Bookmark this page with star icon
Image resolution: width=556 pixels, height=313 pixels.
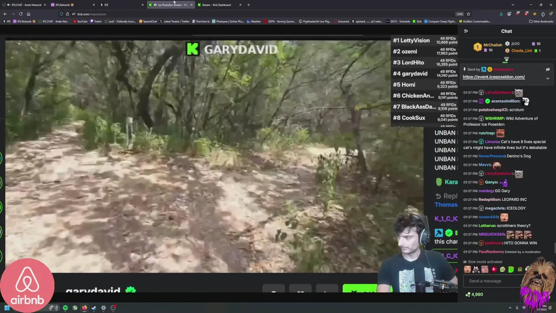tap(468, 14)
